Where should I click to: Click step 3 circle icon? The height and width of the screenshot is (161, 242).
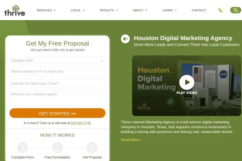(x=92, y=148)
